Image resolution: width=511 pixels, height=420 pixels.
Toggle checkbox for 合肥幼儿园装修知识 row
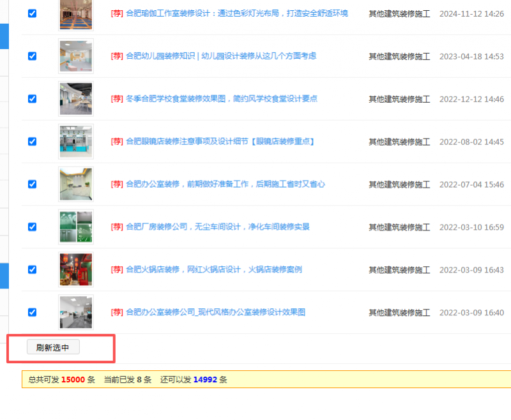point(33,56)
